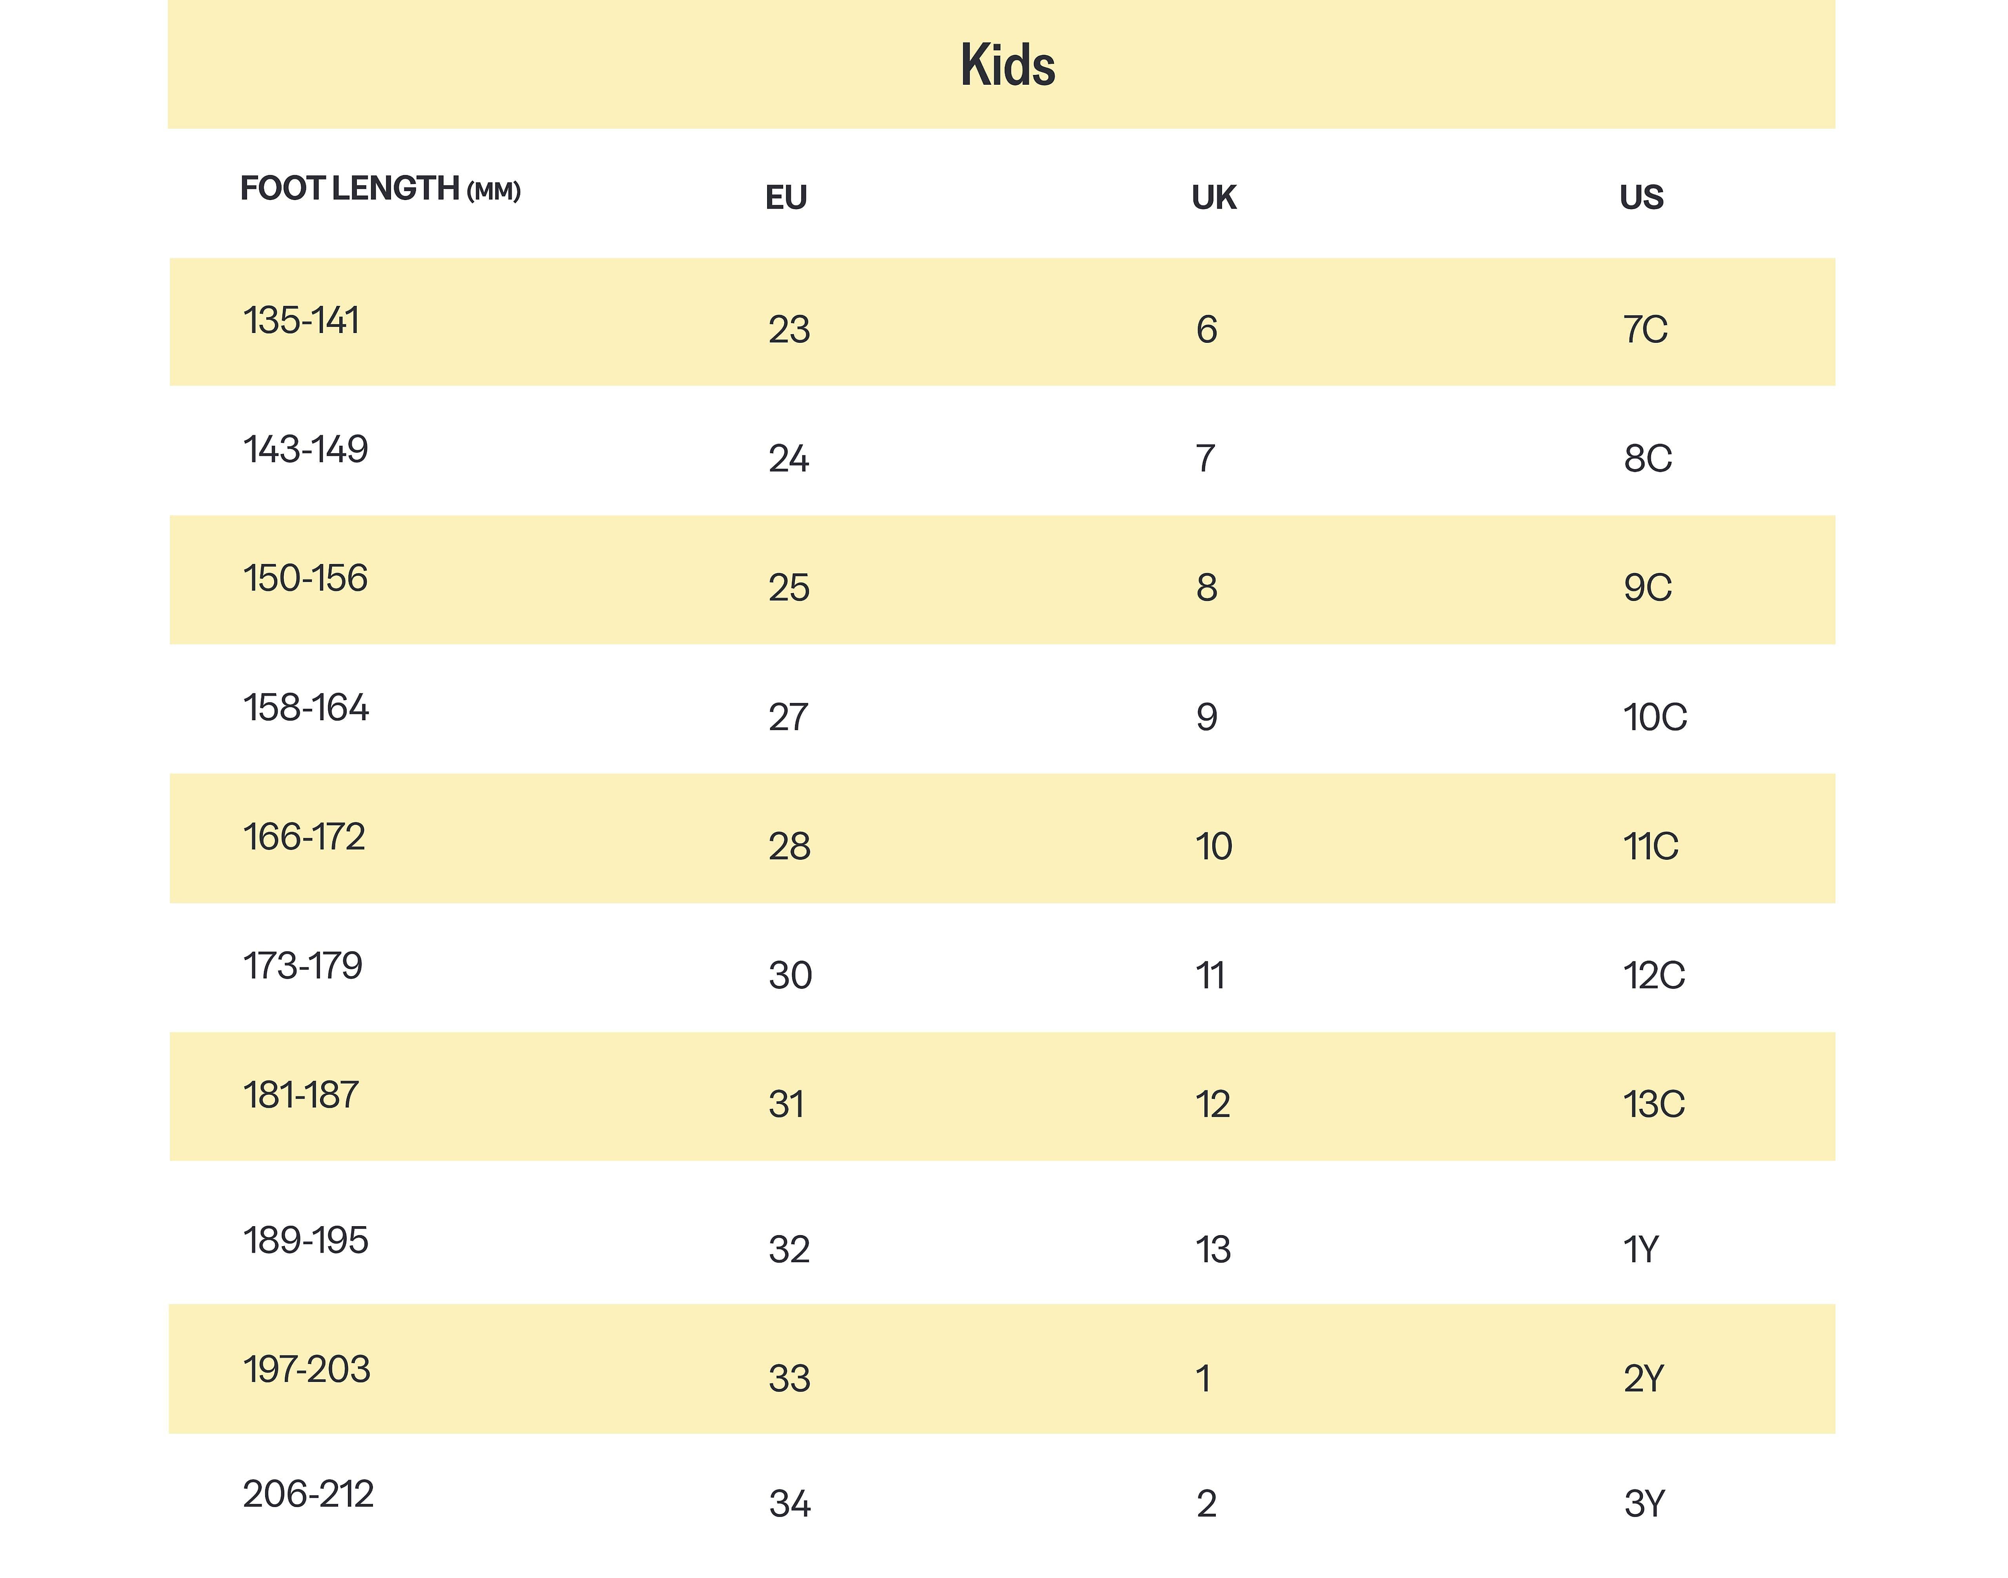The image size is (2008, 1578).
Task: Select the EU column header
Action: tap(786, 198)
